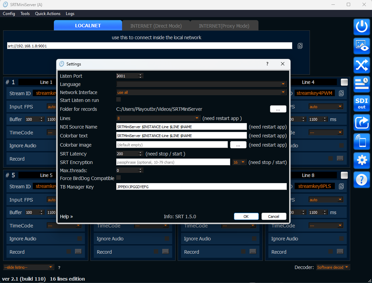Screen dimensions: 372x283
Task: Open the mobile device wireless icon
Action: tap(361, 141)
